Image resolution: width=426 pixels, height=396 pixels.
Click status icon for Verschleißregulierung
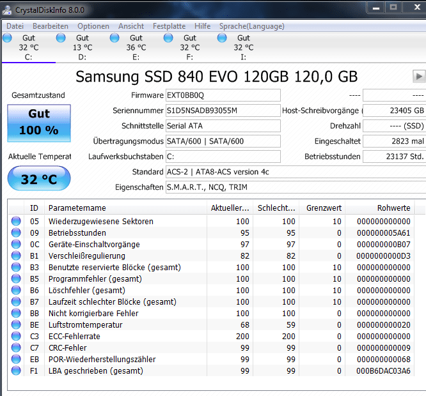pos(16,255)
